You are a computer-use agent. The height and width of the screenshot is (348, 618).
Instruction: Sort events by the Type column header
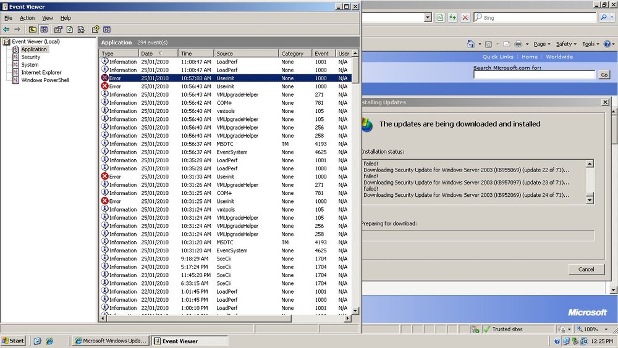click(119, 54)
